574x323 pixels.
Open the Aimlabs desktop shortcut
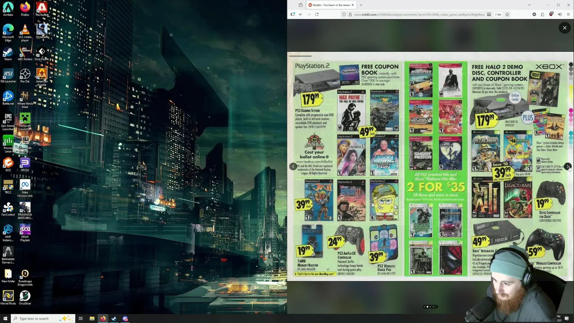[8, 9]
